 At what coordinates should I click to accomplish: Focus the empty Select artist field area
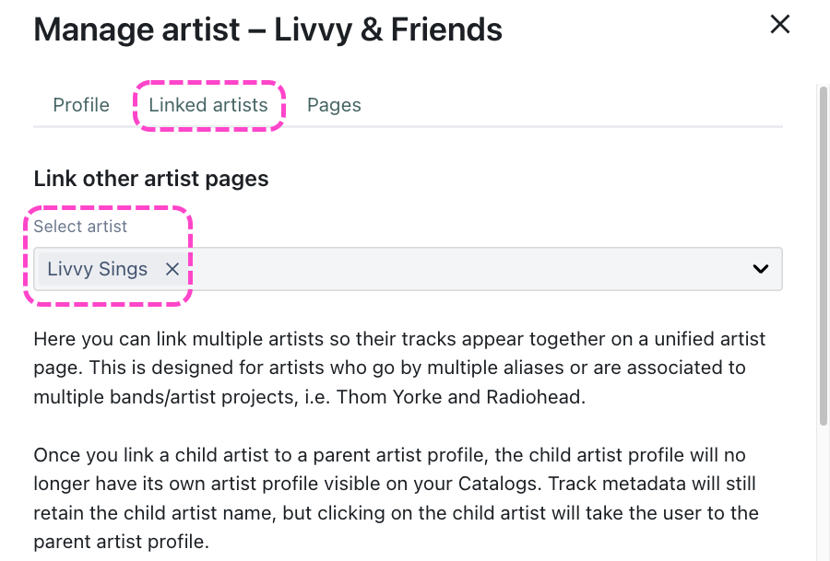pyautogui.click(x=461, y=269)
